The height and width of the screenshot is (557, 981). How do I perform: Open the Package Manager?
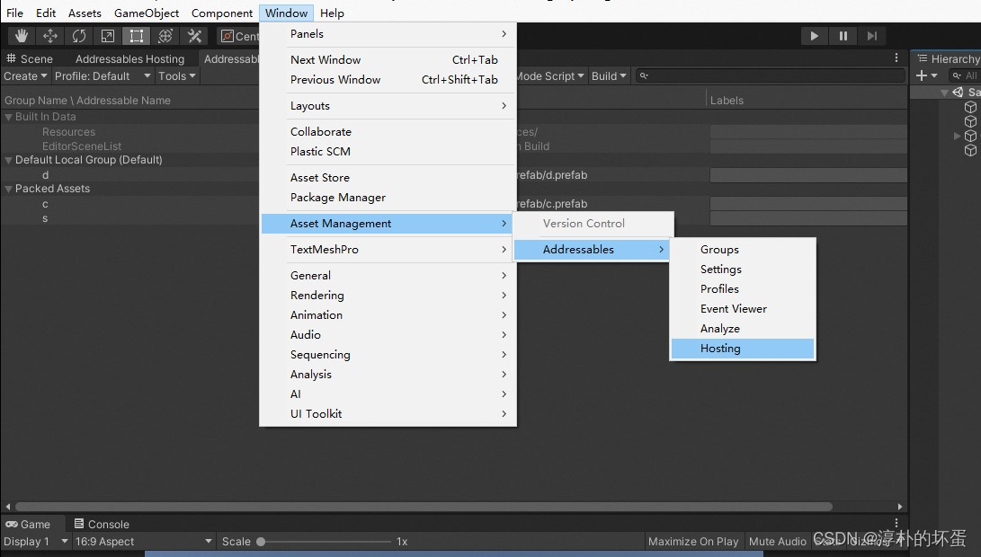388,198
